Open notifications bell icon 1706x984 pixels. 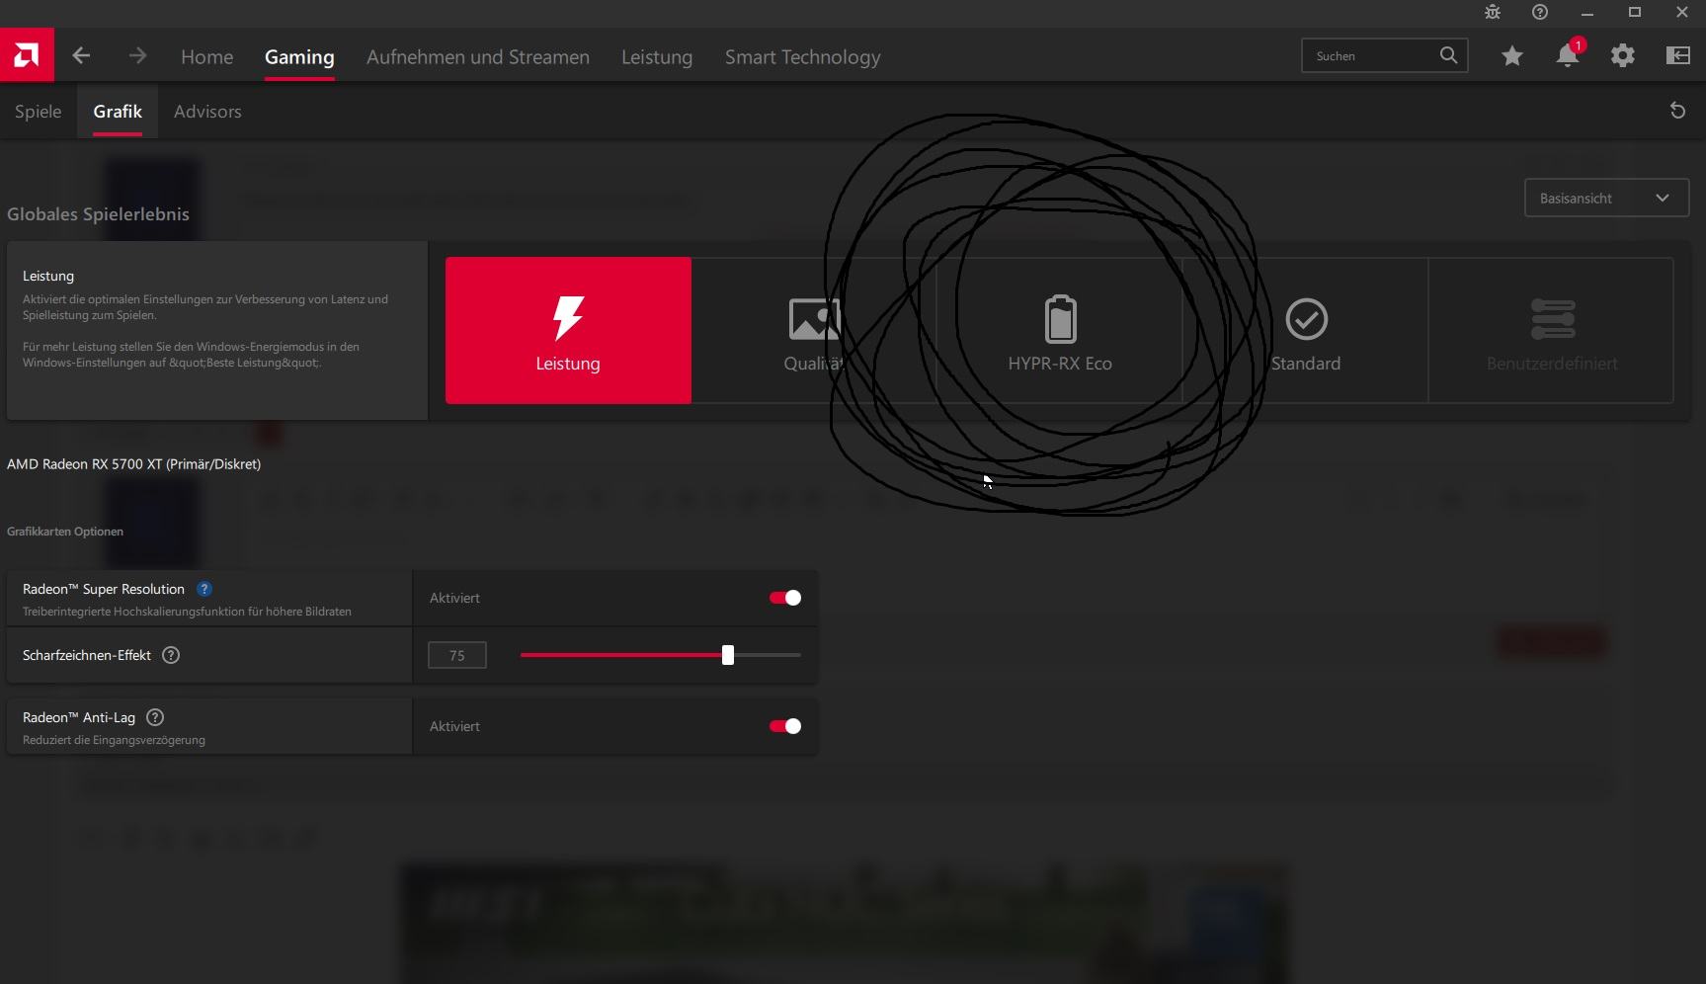[1568, 55]
